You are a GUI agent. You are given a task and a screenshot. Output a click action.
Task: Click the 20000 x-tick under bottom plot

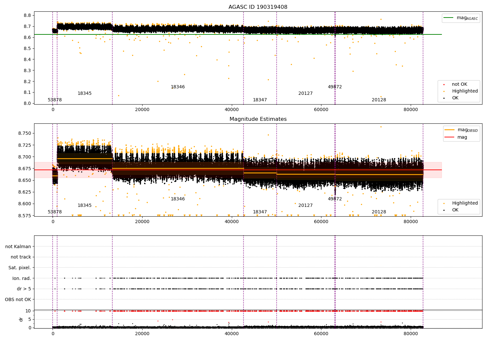coord(142,334)
